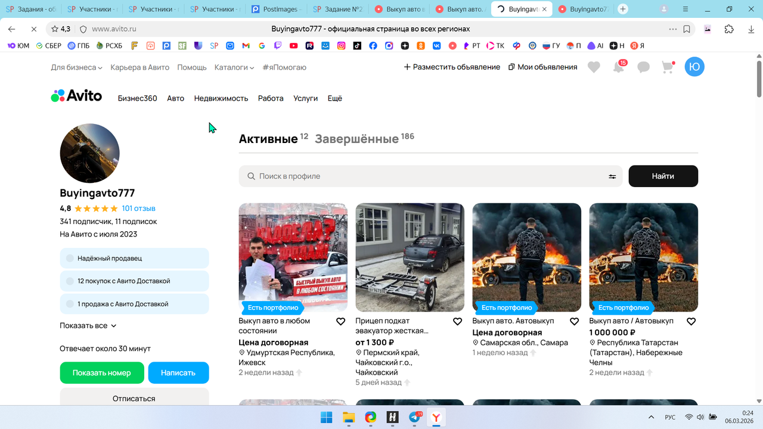Bookmark this page in address bar
The image size is (763, 429).
point(687,29)
